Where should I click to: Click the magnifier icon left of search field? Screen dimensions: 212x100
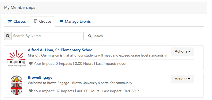pyautogui.click(x=8, y=36)
